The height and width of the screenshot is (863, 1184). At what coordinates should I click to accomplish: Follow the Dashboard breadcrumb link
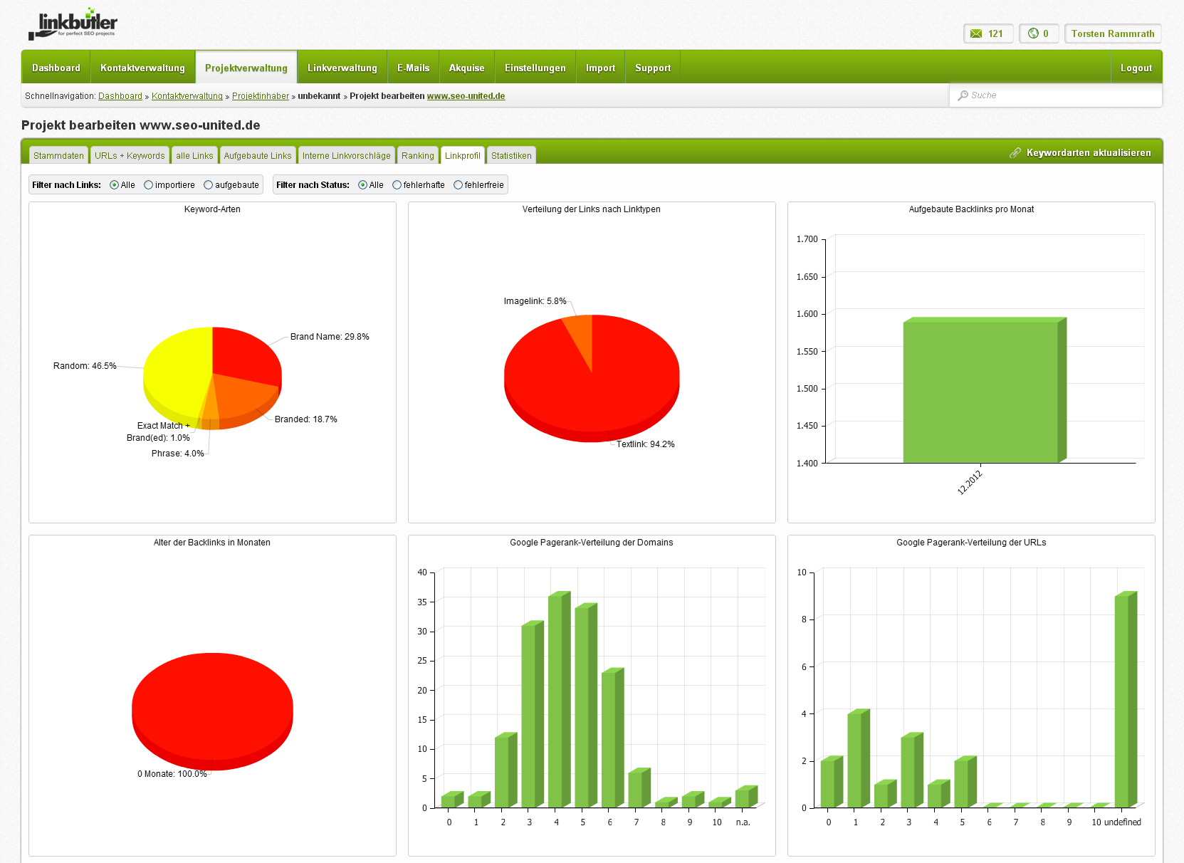click(x=120, y=96)
